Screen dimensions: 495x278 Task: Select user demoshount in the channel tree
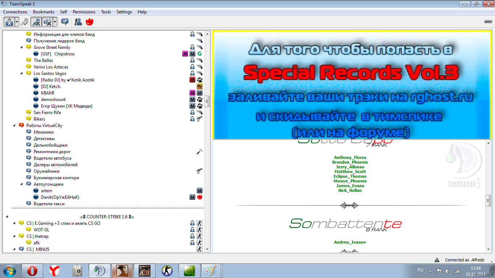point(53,100)
